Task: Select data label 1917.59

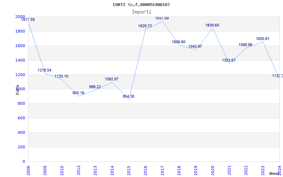Action: [28, 20]
